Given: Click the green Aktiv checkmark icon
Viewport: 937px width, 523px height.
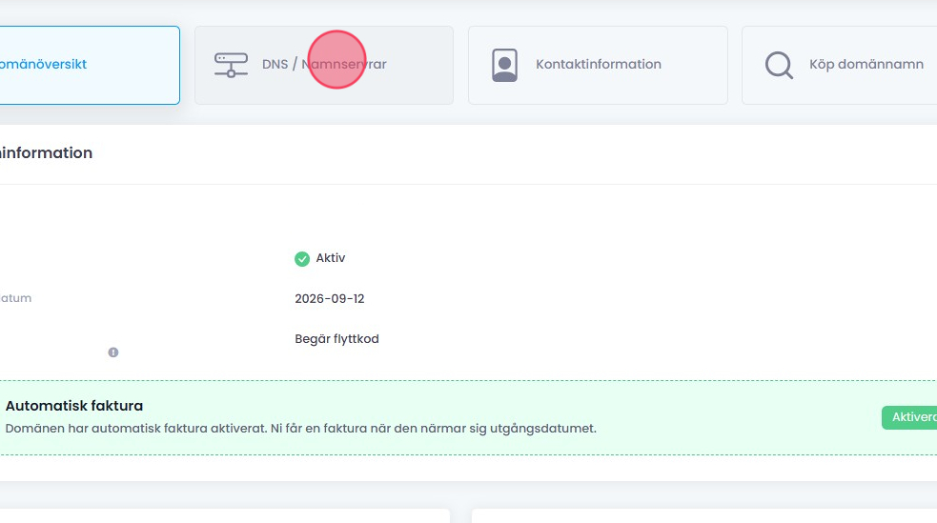Looking at the screenshot, I should point(302,258).
